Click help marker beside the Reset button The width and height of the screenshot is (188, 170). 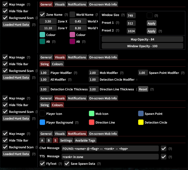[152, 89]
